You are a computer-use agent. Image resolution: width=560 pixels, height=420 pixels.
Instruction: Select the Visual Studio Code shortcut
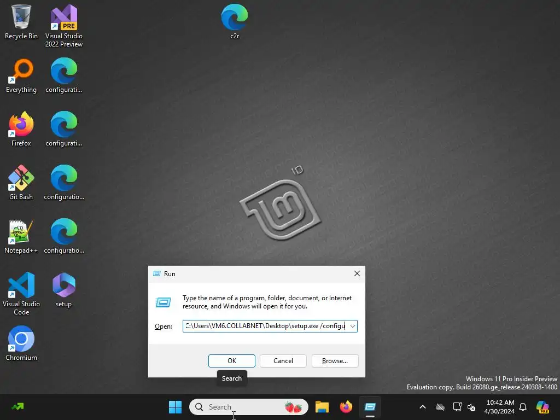[x=21, y=294]
